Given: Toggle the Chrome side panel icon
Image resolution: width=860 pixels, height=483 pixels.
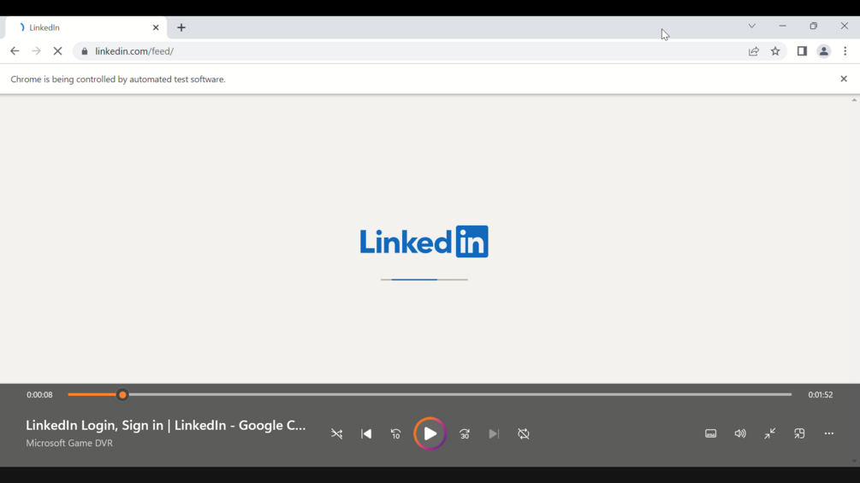Looking at the screenshot, I should point(802,51).
